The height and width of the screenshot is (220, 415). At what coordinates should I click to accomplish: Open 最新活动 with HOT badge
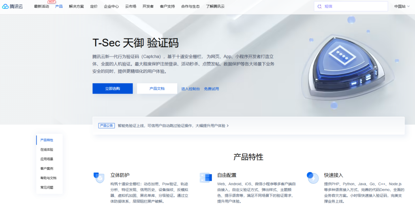[42, 6]
